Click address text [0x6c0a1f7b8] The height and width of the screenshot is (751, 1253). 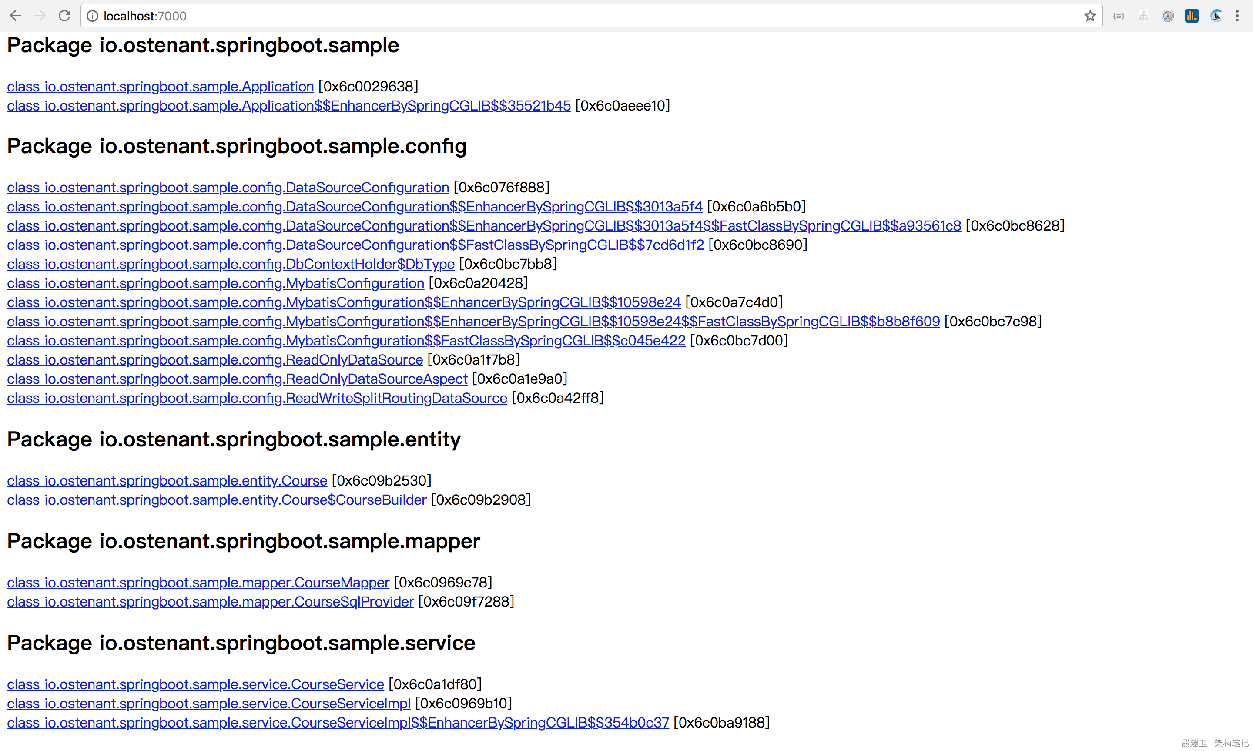[473, 360]
